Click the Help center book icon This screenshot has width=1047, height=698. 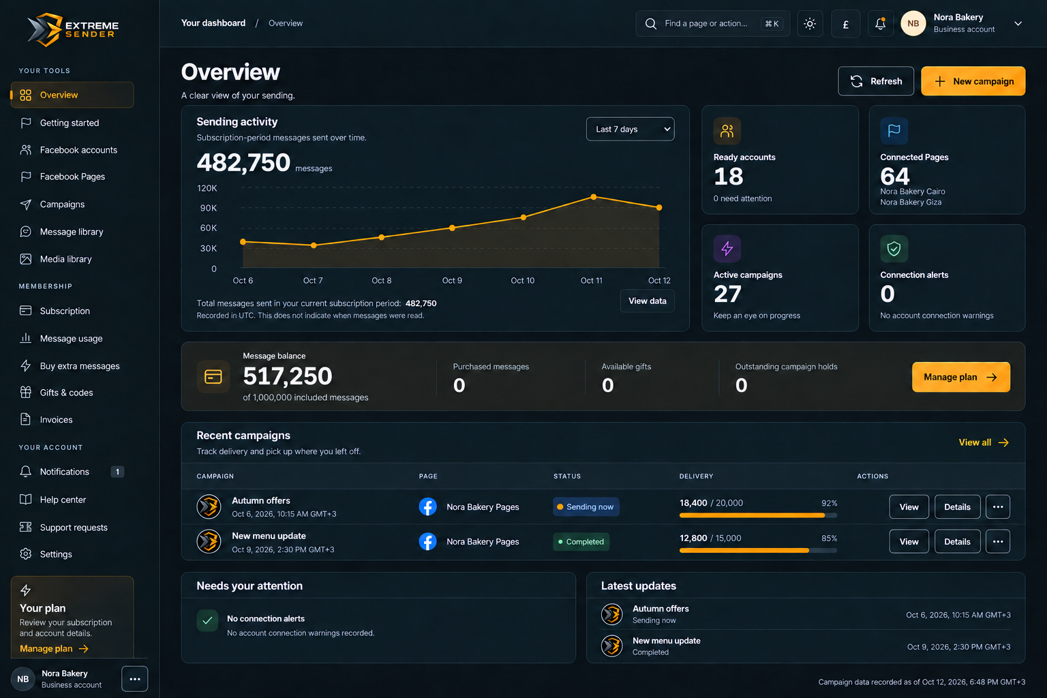(x=26, y=500)
